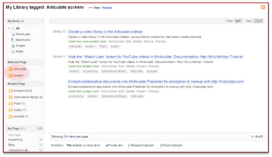272x157 pixels.
Task: Add youtube related tag plus icon
Action: [11, 116]
